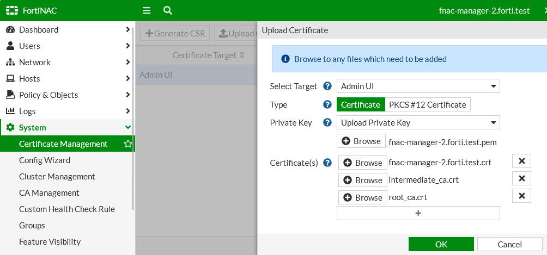Open Certificate Management menu item
Viewport: 547px width, 255px height.
(x=68, y=144)
